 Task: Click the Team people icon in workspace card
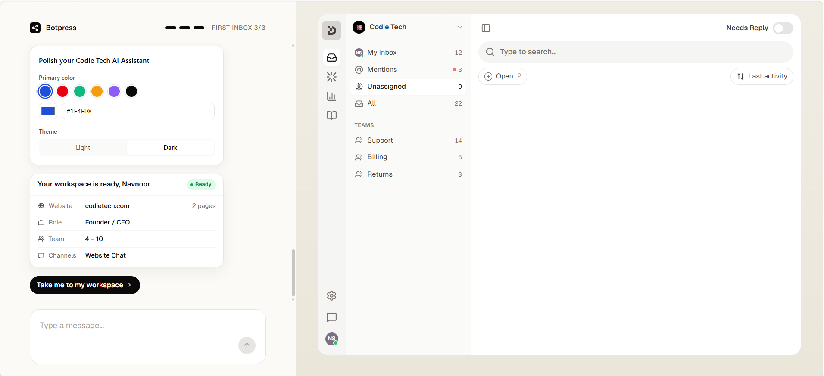[x=41, y=239]
